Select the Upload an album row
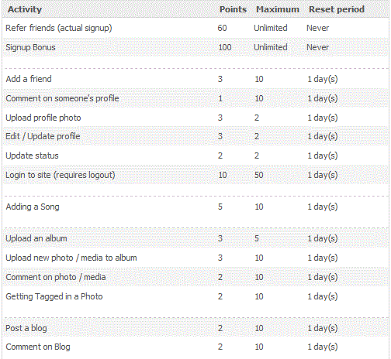This screenshot has width=391, height=359. [x=195, y=238]
